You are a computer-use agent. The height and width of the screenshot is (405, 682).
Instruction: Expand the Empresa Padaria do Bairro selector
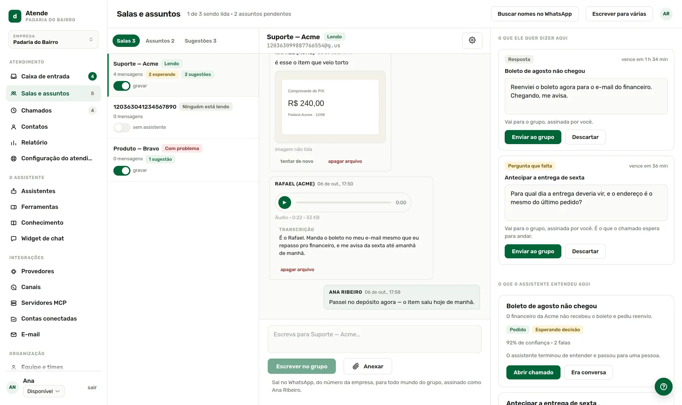pyautogui.click(x=53, y=39)
